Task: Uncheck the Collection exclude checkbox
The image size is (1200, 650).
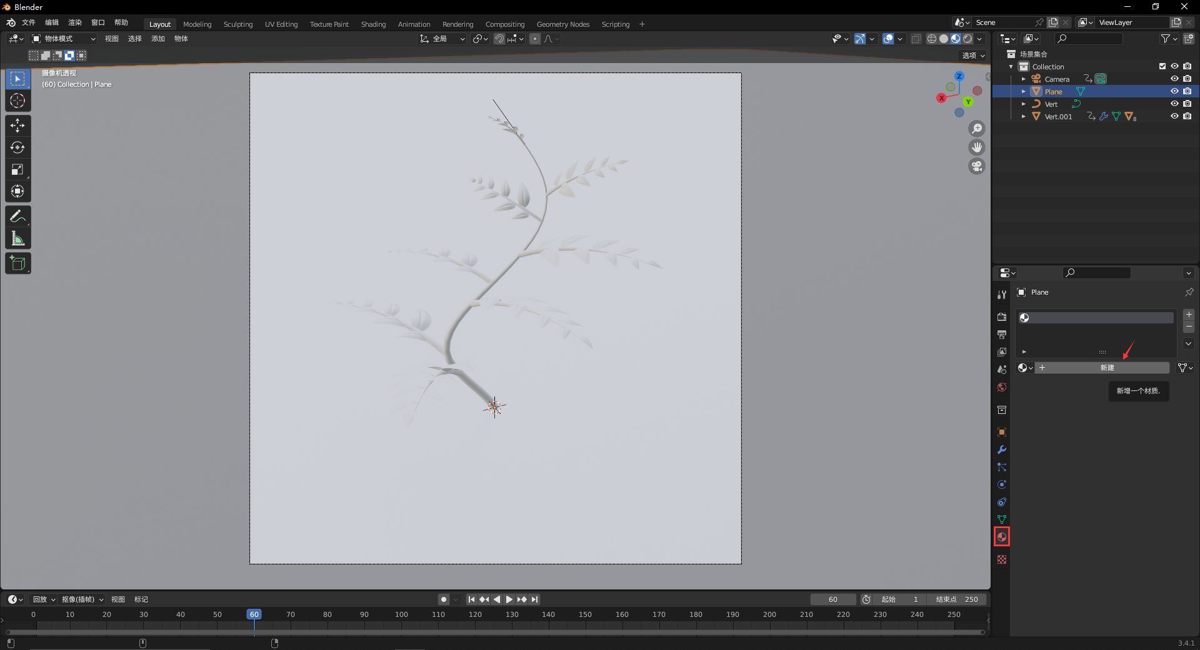Action: click(x=1162, y=66)
